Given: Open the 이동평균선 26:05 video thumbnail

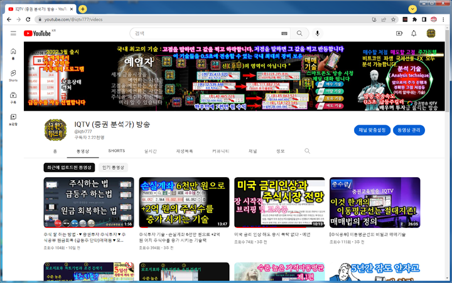Looking at the screenshot, I should click(375, 202).
